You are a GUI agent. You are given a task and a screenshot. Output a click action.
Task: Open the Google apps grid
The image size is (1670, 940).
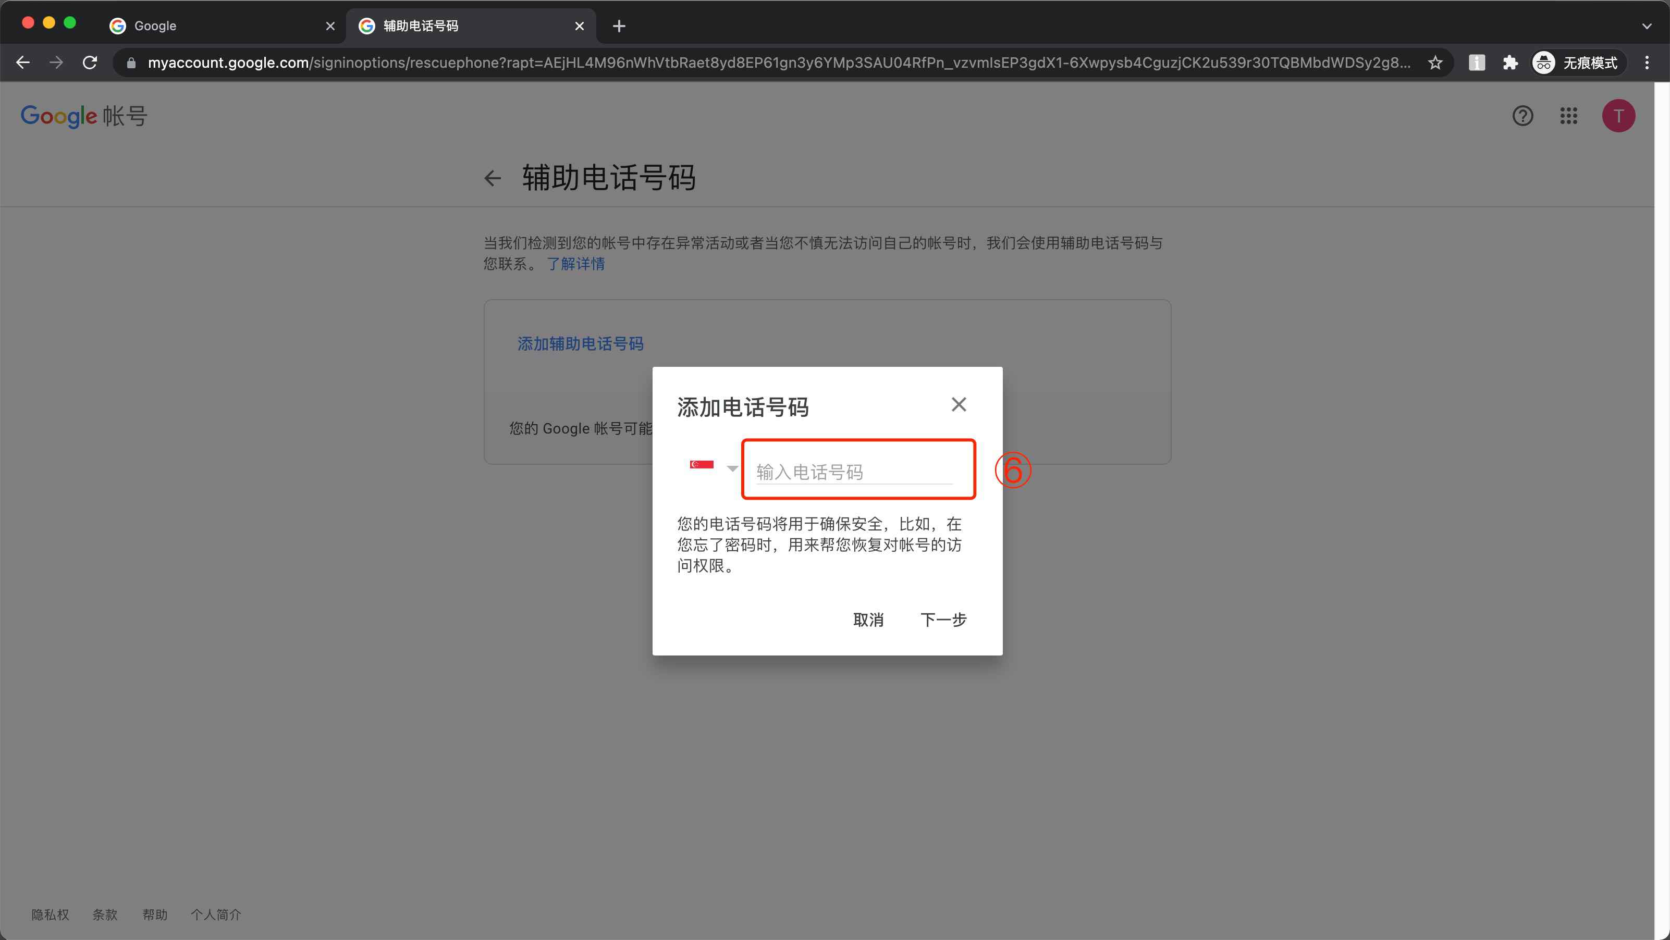point(1569,115)
